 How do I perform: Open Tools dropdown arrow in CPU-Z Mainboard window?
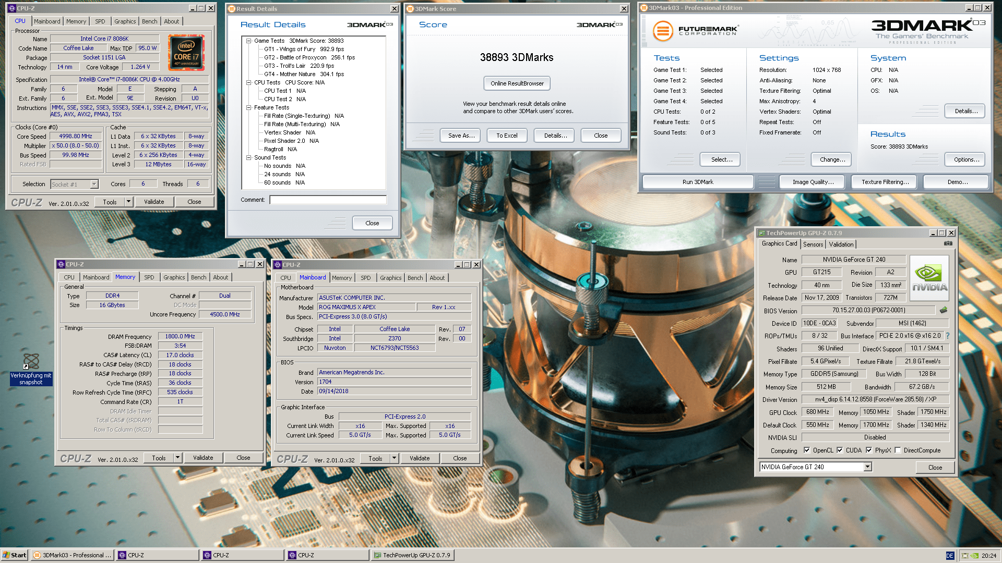pyautogui.click(x=394, y=458)
